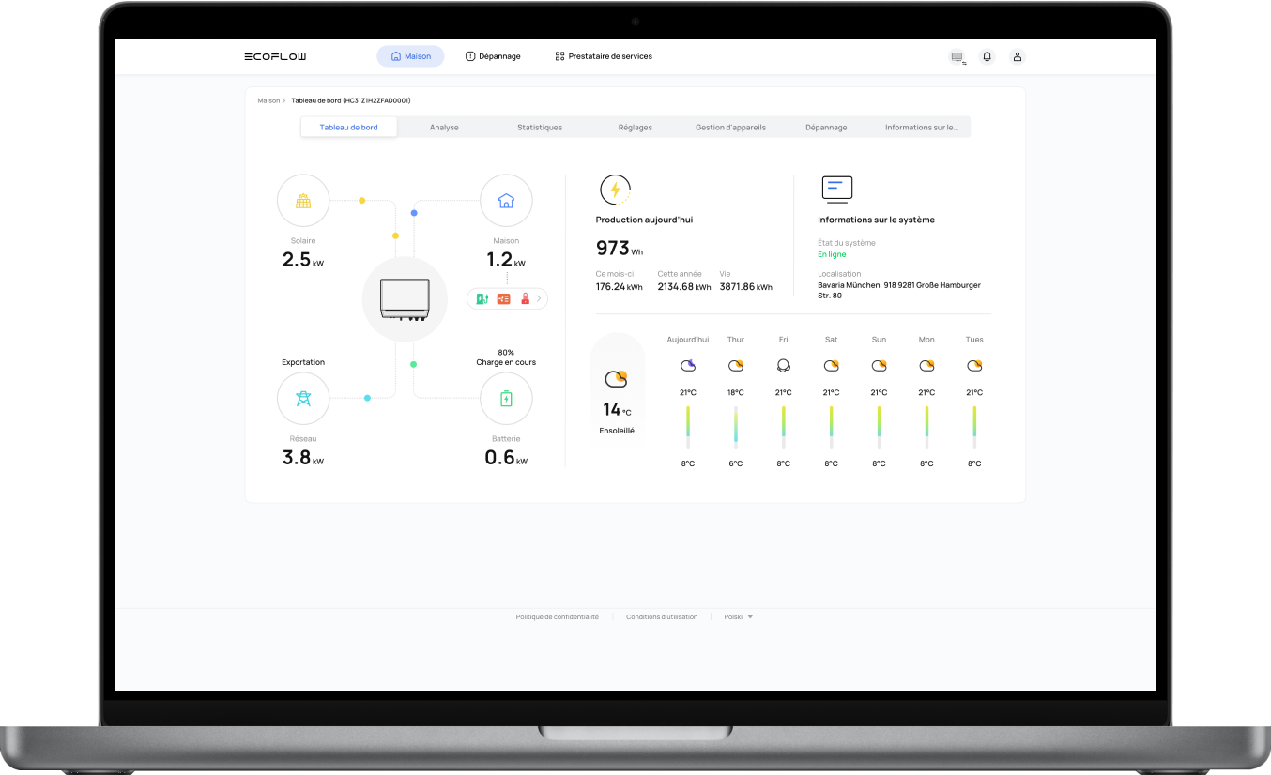Open the user account profile icon
Screen dimensions: 1271x775
coord(1017,56)
